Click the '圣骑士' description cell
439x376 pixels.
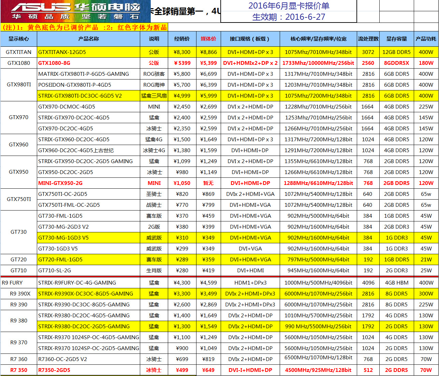point(154,194)
